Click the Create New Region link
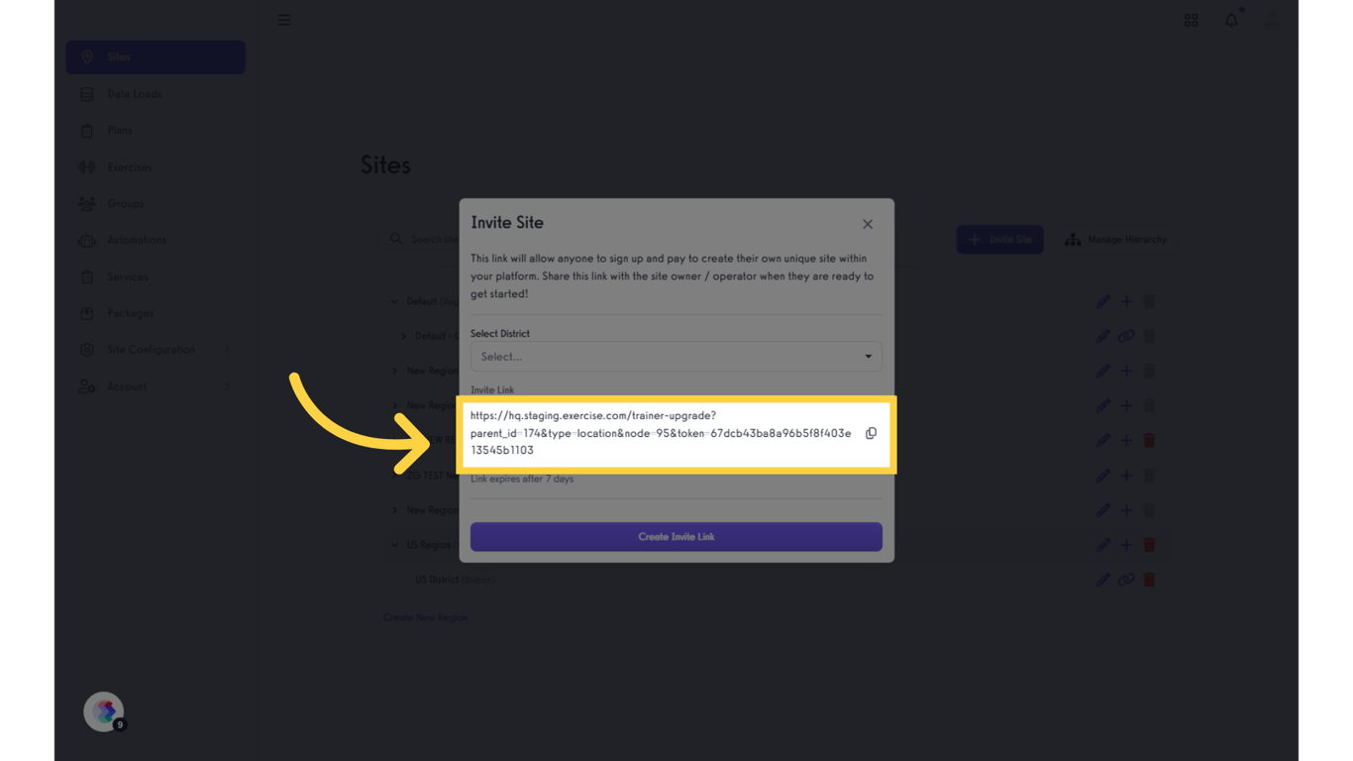The width and height of the screenshot is (1353, 761). (427, 616)
